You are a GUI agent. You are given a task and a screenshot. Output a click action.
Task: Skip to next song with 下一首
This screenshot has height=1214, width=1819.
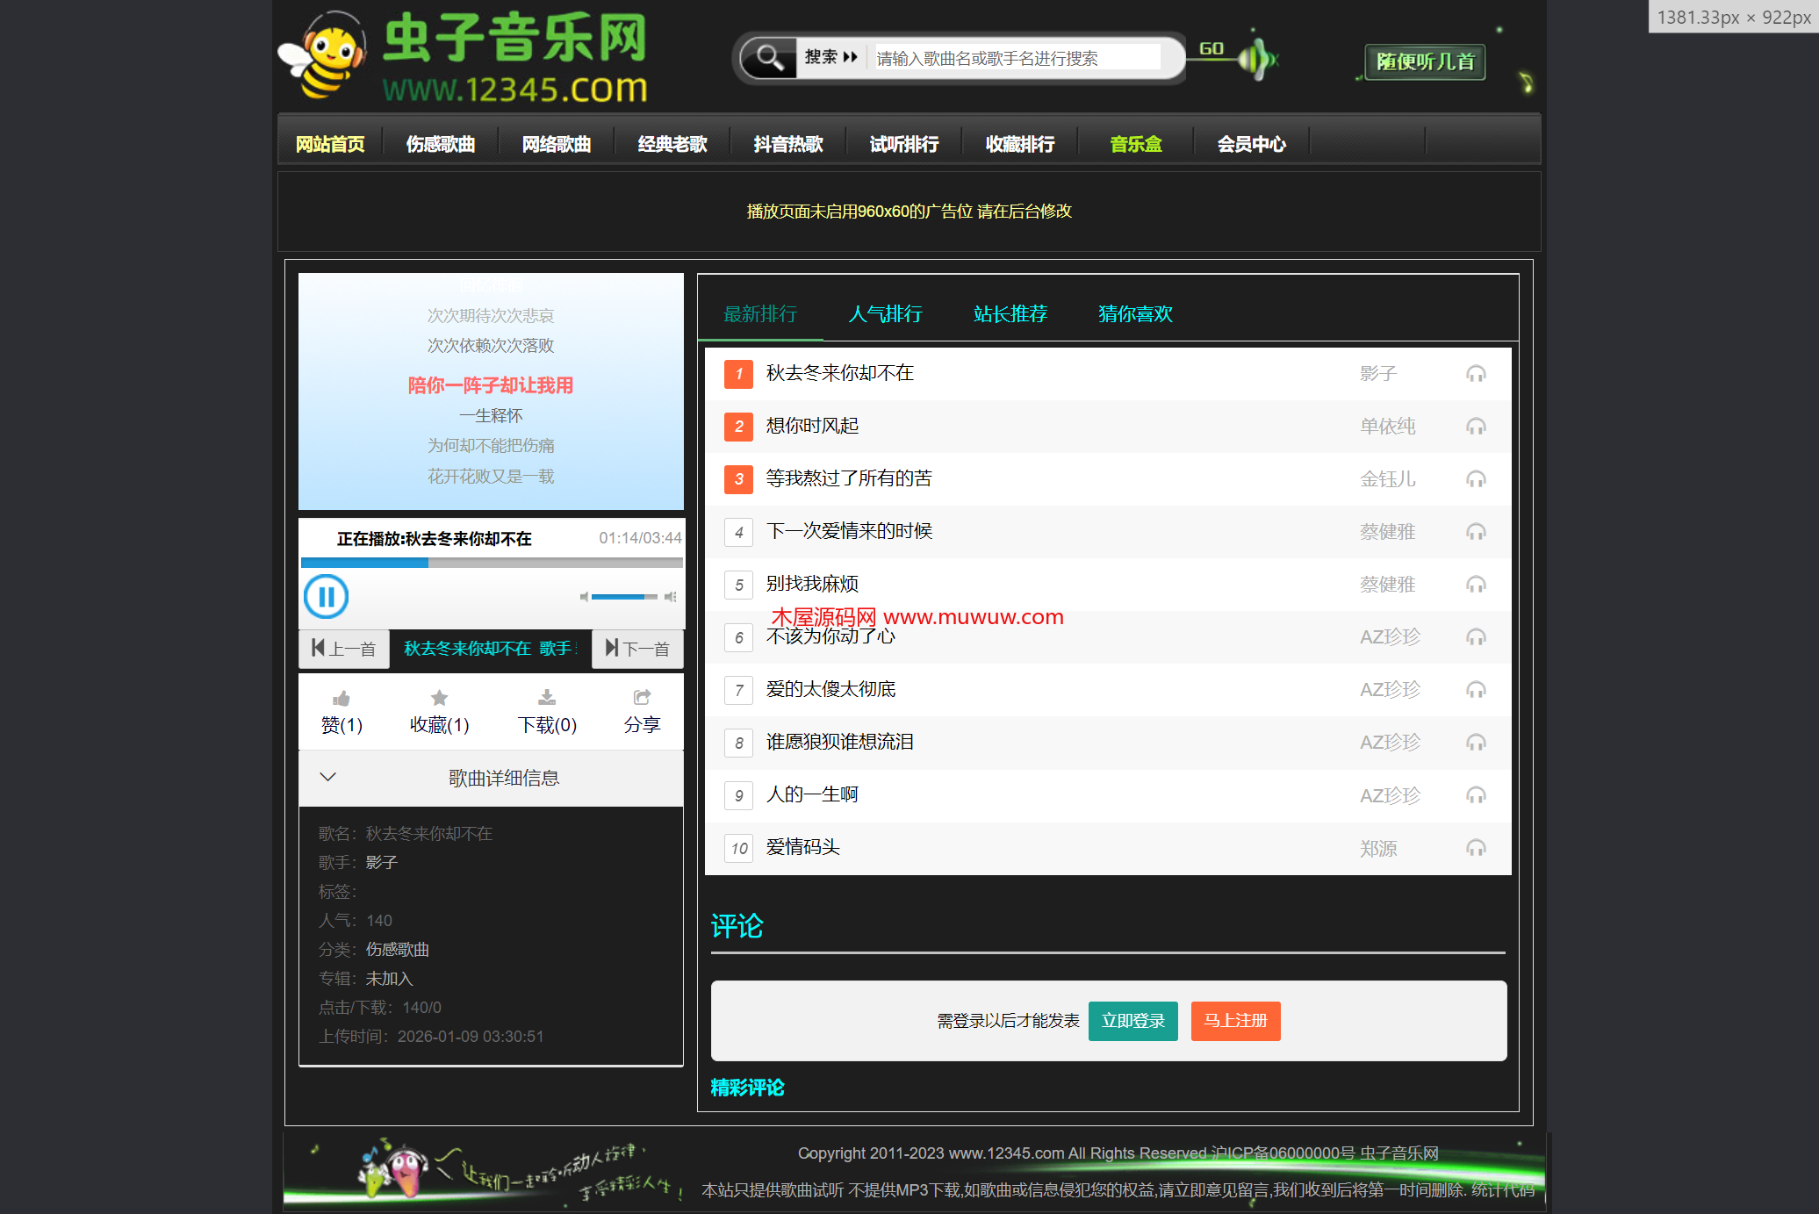point(637,649)
